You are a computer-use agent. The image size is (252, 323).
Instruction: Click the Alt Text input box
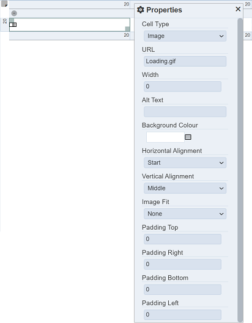[185, 112]
